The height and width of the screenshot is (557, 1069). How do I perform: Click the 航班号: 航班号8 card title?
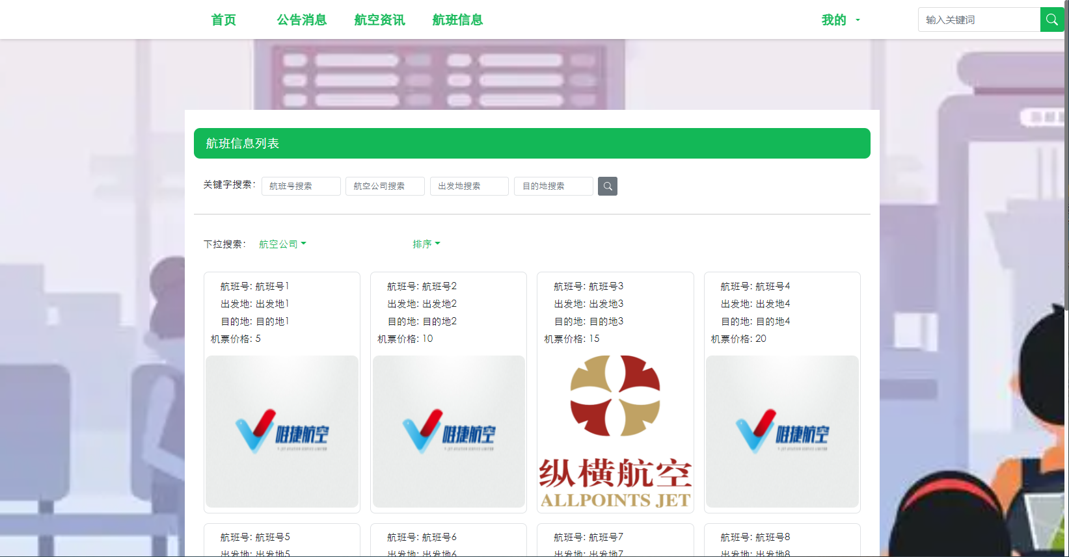pyautogui.click(x=755, y=537)
